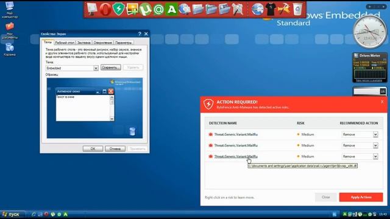Click the bug icon of the first threat row
390x219 pixels.
pyautogui.click(x=210, y=134)
